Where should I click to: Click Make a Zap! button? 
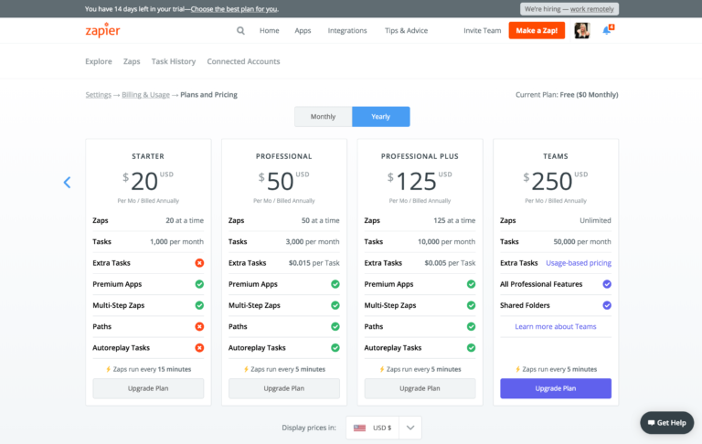[537, 30]
